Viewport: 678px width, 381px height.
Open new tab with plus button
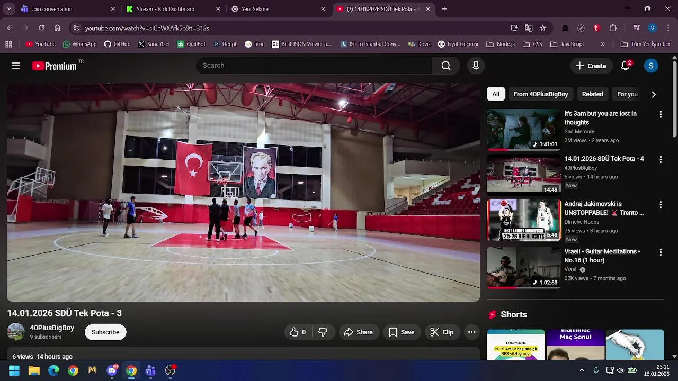coord(444,9)
